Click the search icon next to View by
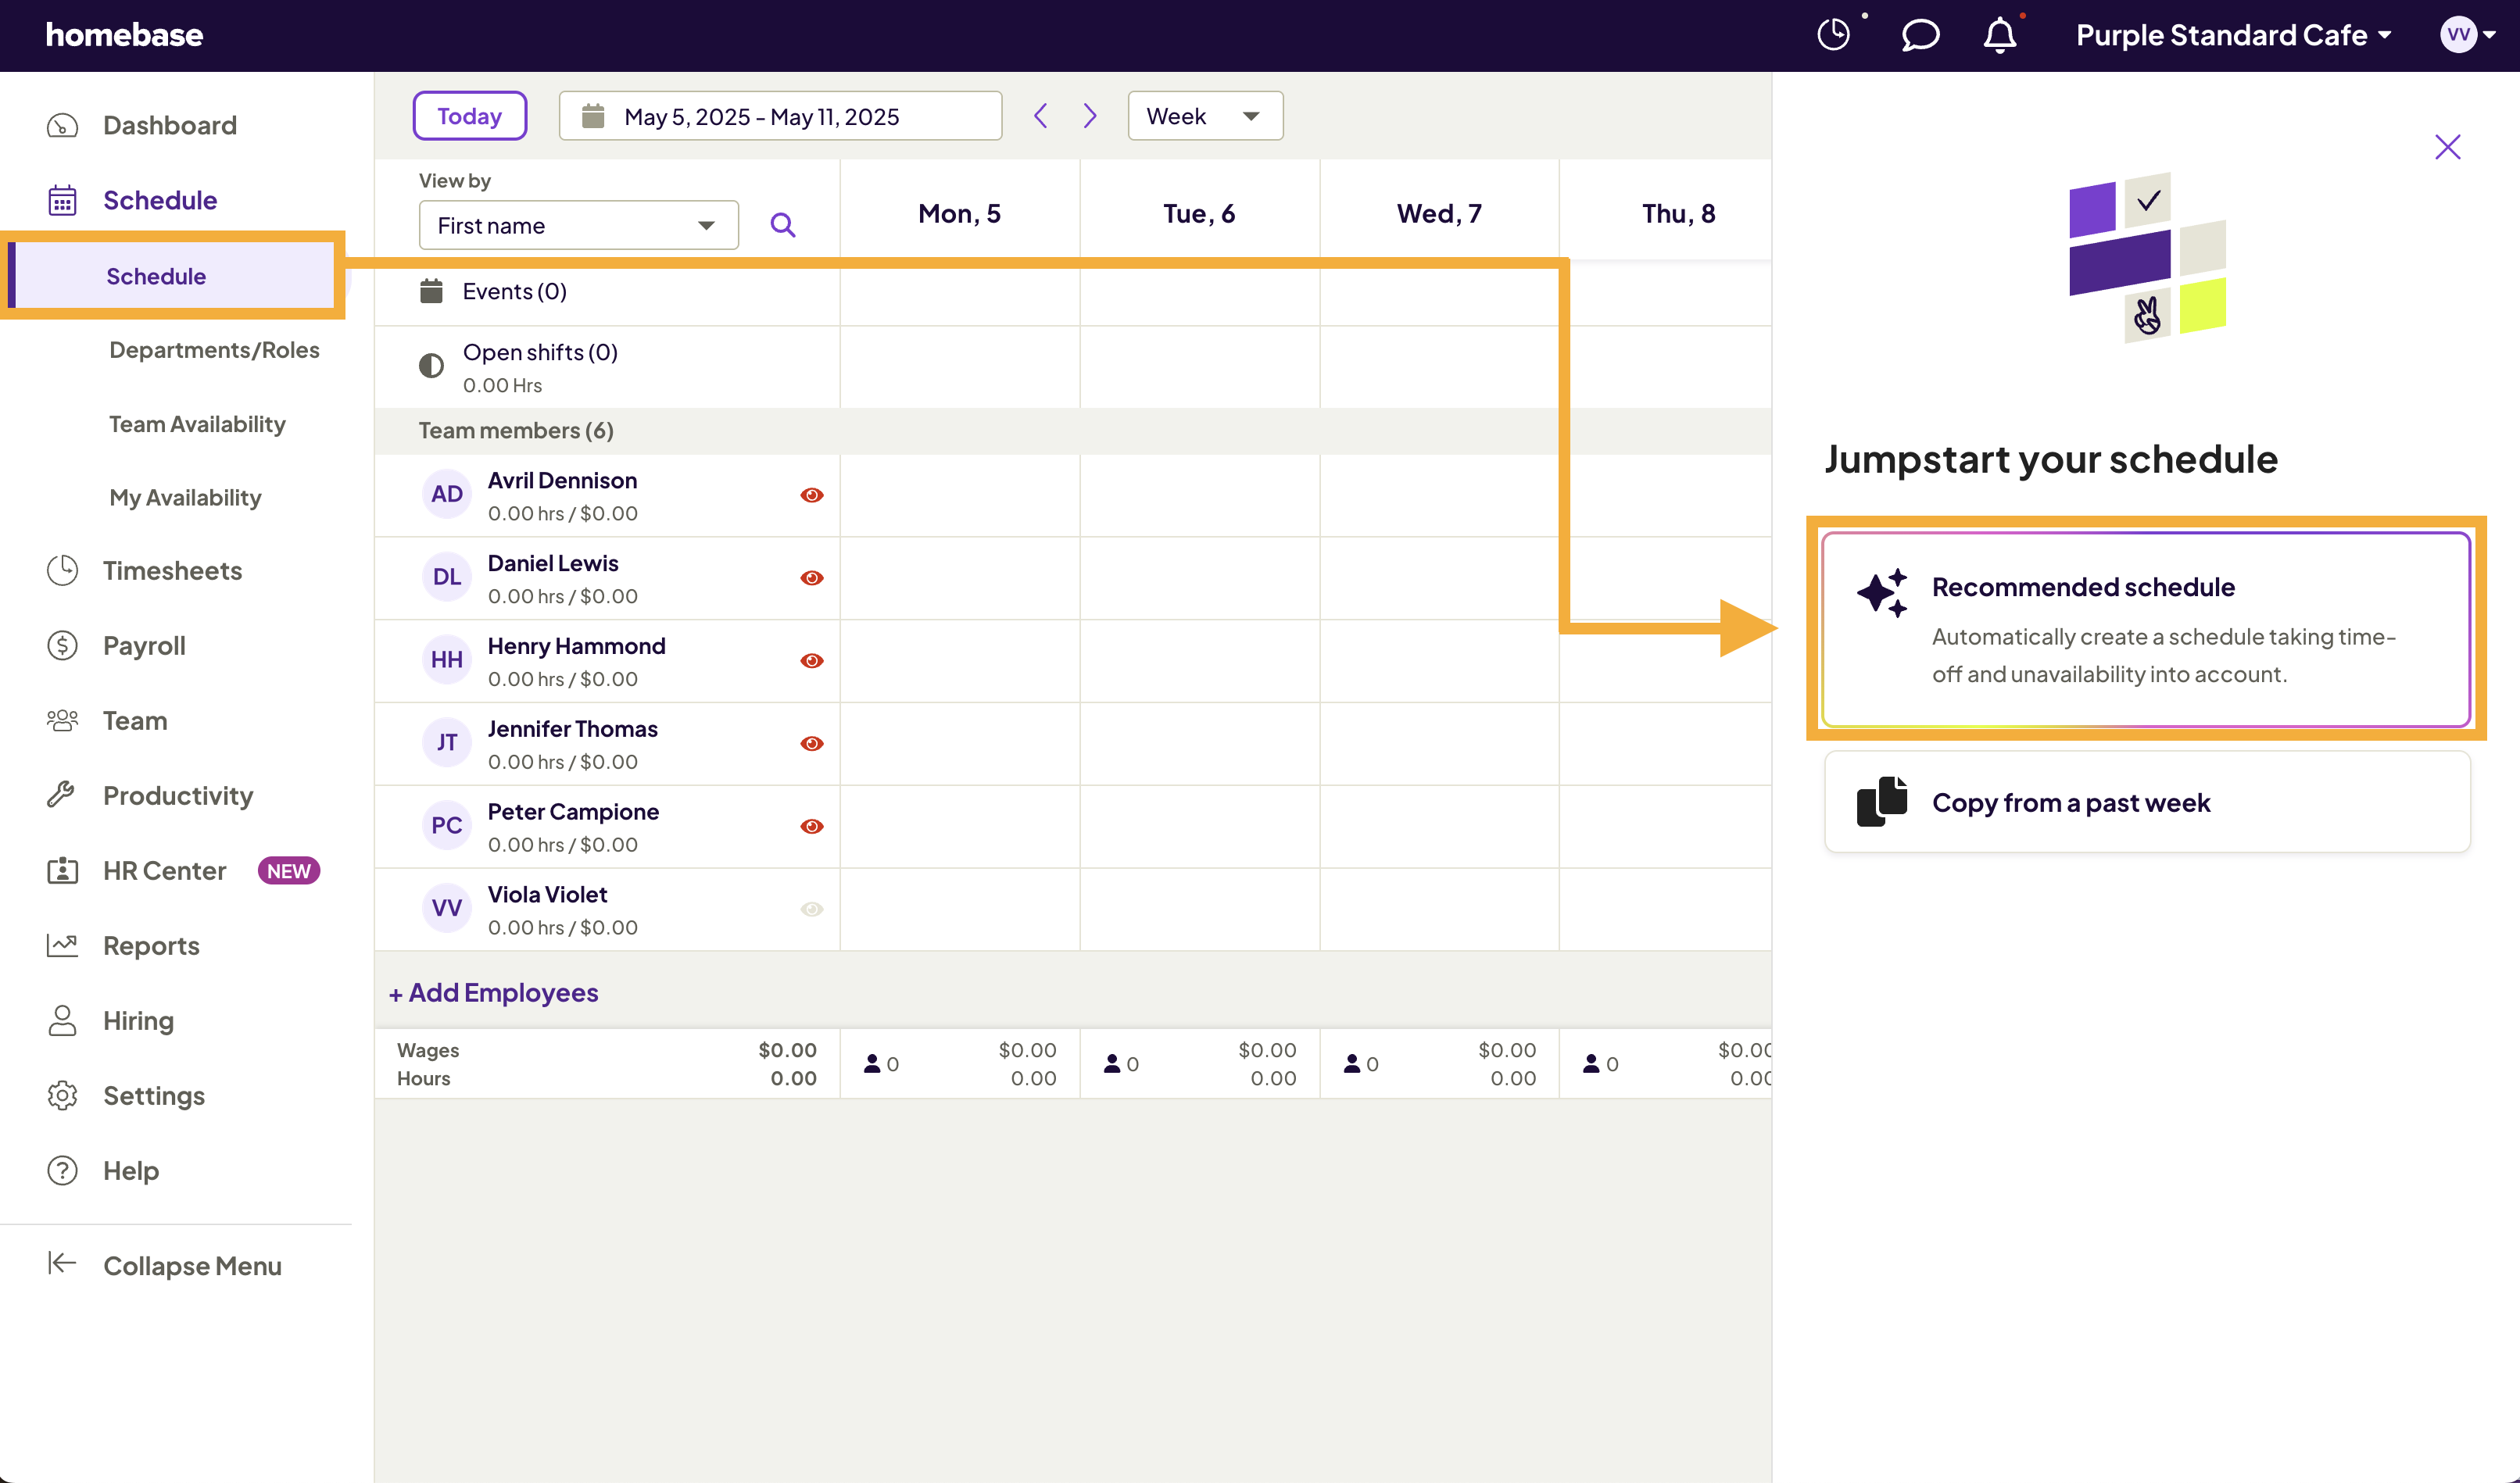The height and width of the screenshot is (1483, 2520). (x=784, y=225)
